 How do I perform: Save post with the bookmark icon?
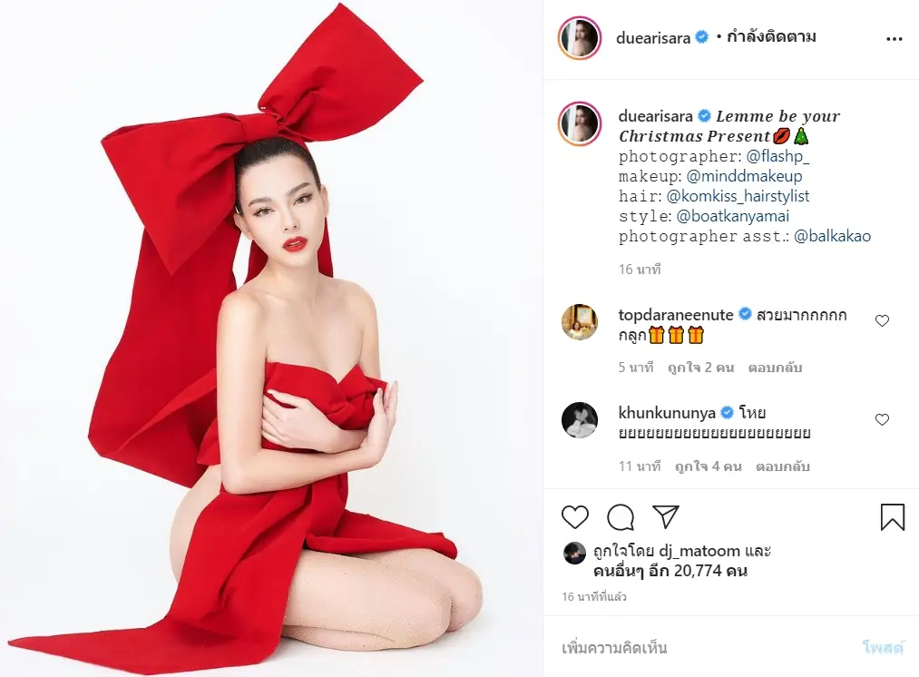pos(893,517)
